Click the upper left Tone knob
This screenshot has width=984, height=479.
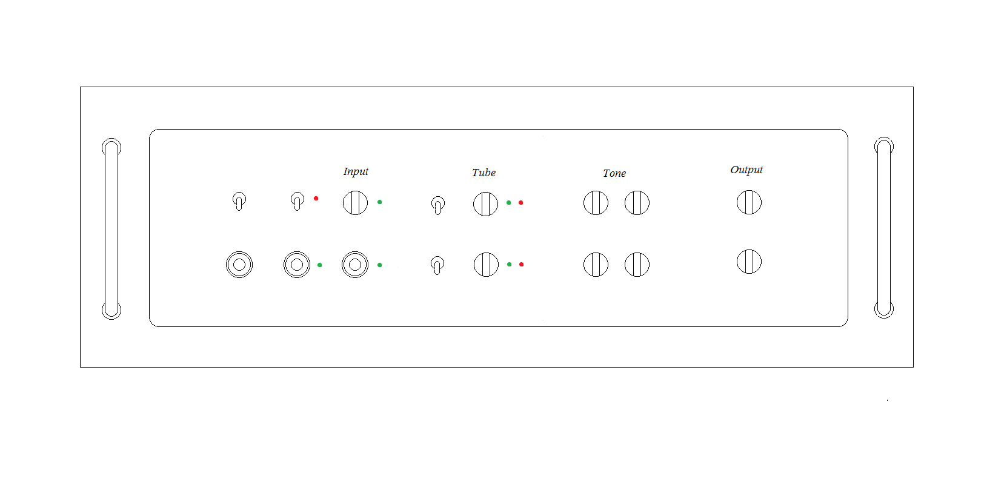coord(596,202)
